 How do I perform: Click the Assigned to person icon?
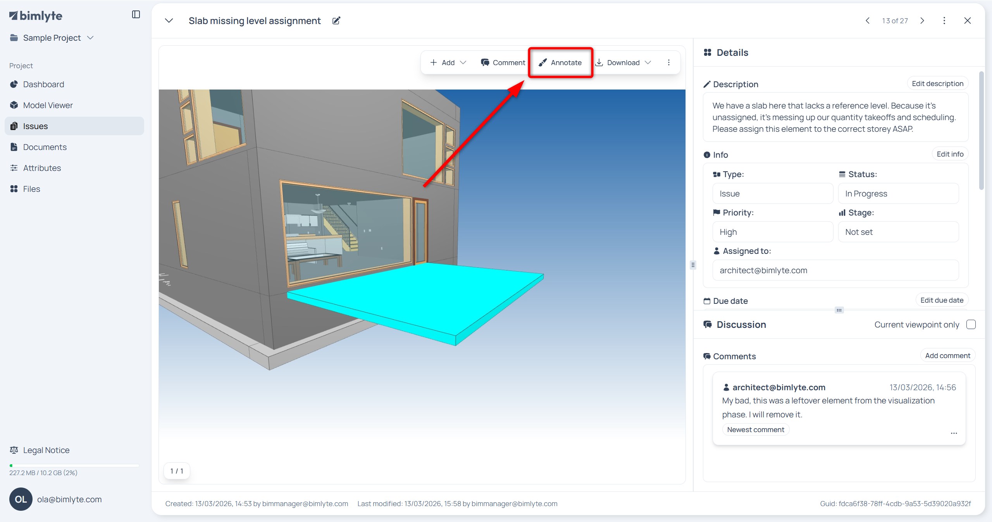[716, 251]
